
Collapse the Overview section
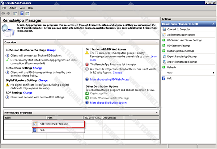pos(157,42)
